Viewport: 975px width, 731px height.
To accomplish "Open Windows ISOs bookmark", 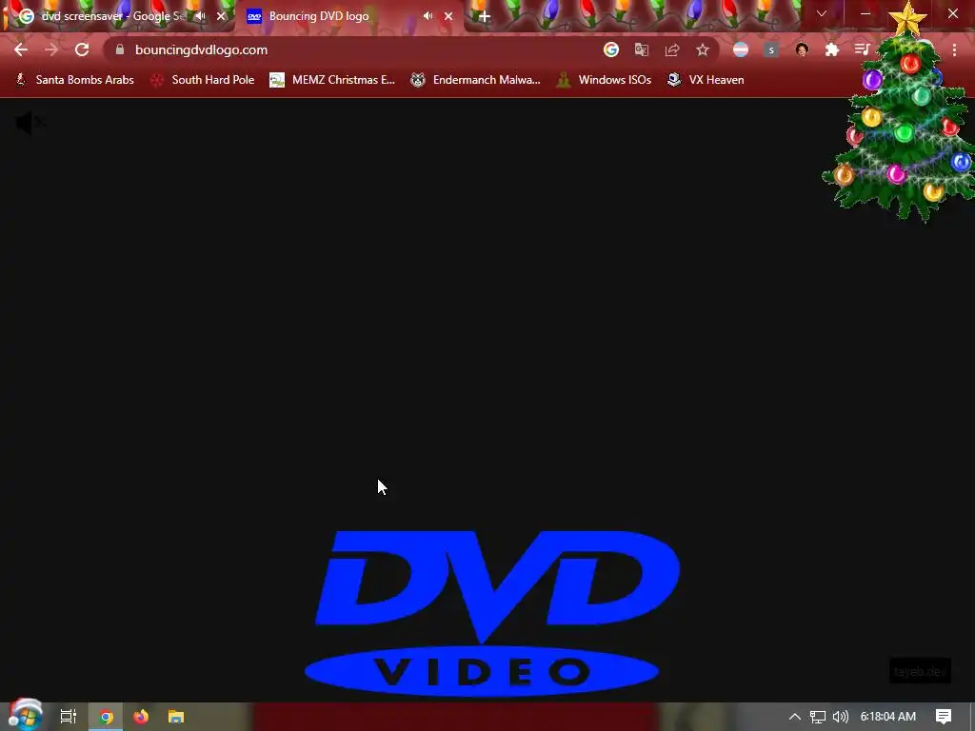I will click(604, 80).
